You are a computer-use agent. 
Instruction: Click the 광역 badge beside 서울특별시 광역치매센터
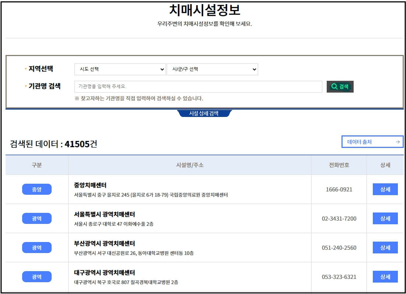tap(37, 218)
